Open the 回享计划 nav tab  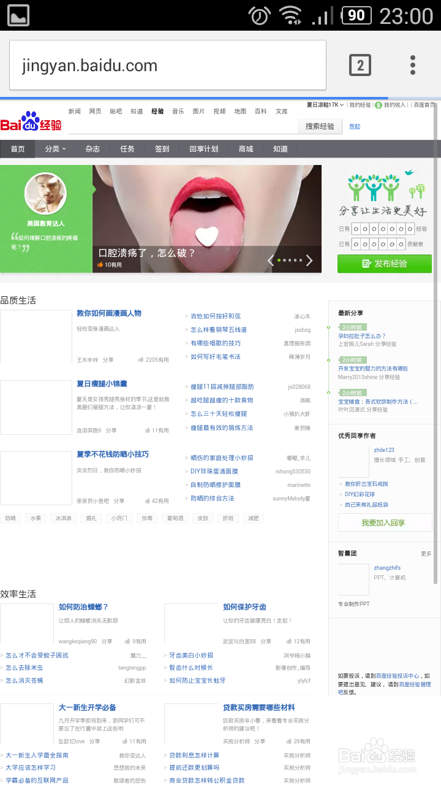pyautogui.click(x=203, y=149)
